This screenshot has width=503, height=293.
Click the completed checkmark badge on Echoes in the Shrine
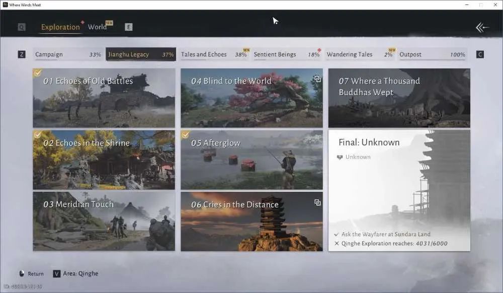point(38,134)
